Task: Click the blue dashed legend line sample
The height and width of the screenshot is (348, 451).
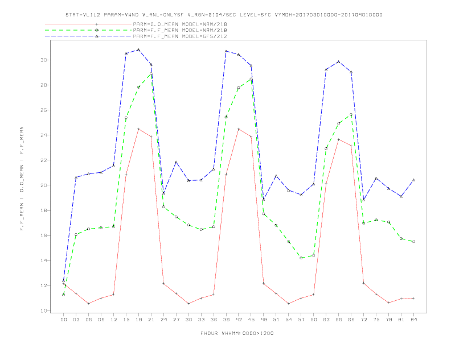Action: [88, 36]
